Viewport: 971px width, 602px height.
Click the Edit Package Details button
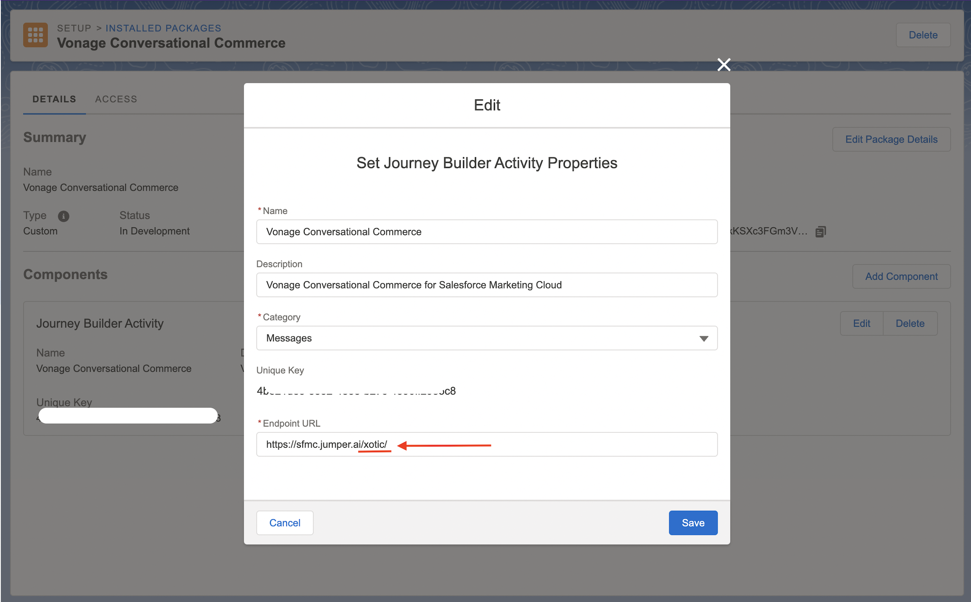(891, 139)
